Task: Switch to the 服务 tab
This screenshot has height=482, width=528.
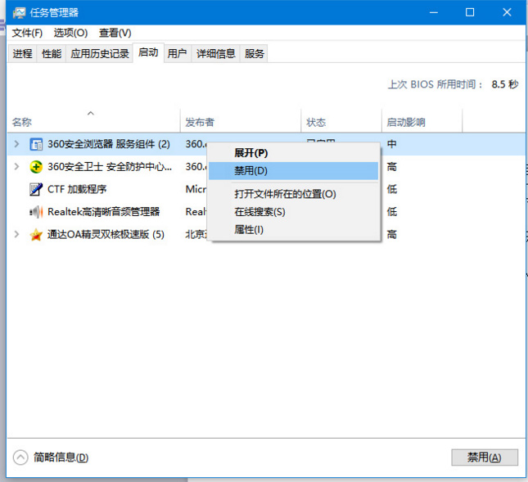Action: pyautogui.click(x=255, y=53)
